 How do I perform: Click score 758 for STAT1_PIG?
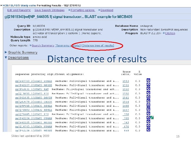click(x=126, y=114)
